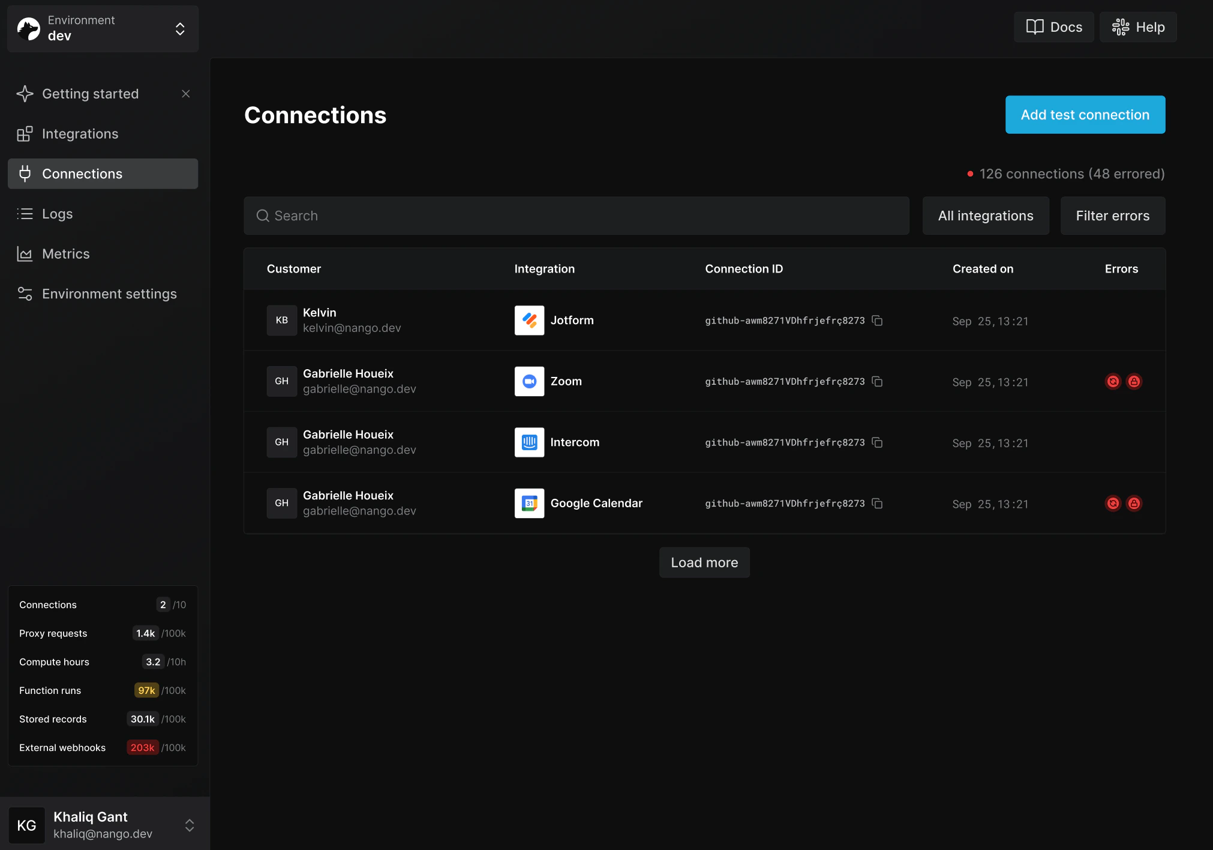Image resolution: width=1213 pixels, height=850 pixels.
Task: Open the Environment dev switcher
Action: click(103, 28)
